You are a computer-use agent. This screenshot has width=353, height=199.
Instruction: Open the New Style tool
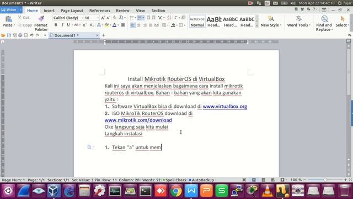pos(271,22)
